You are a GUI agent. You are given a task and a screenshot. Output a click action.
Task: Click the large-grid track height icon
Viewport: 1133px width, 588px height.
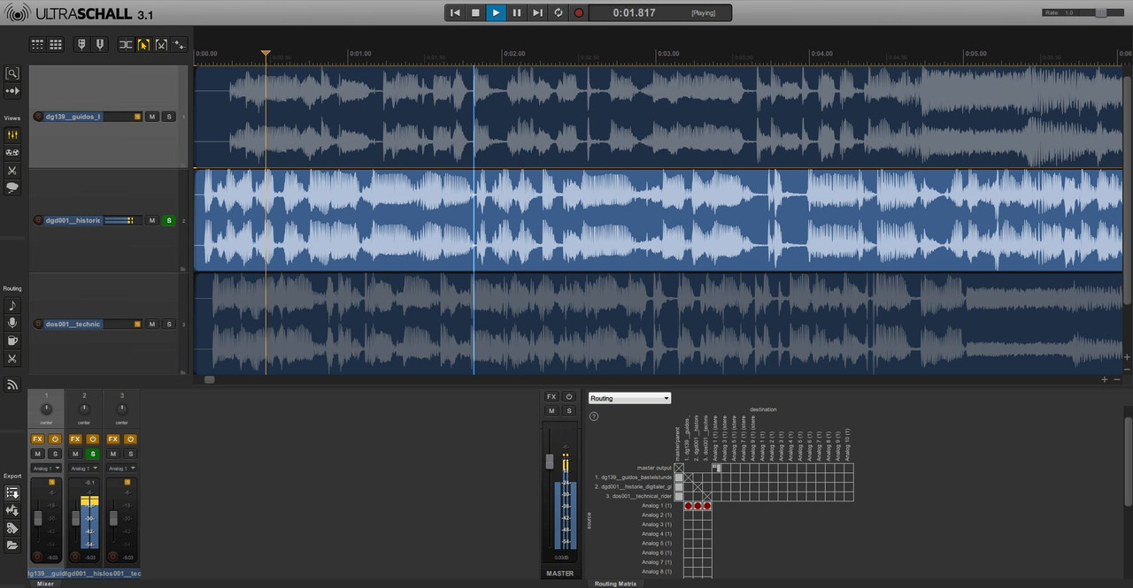pos(55,44)
